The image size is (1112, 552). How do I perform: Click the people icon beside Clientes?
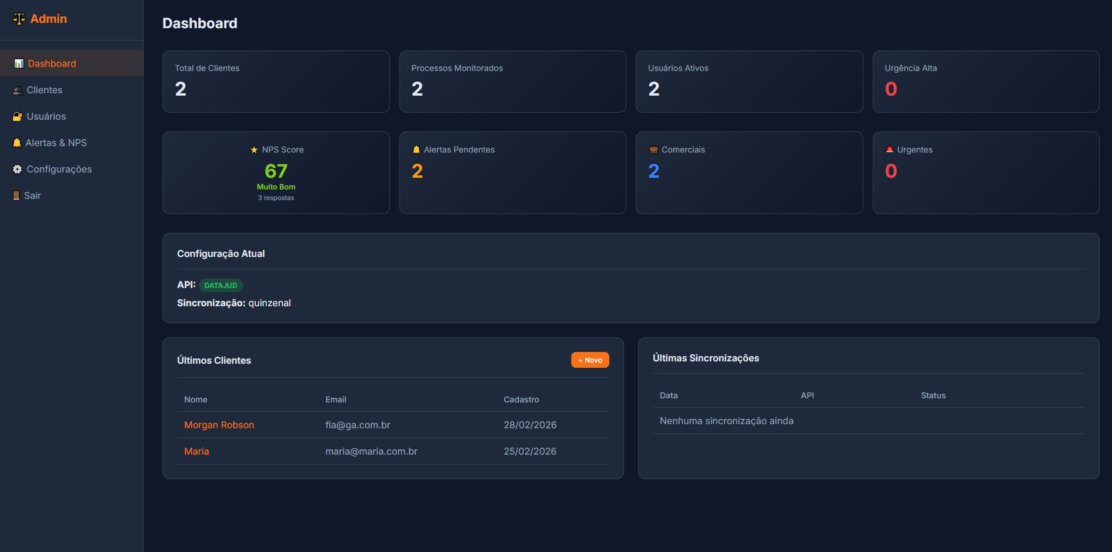point(16,90)
